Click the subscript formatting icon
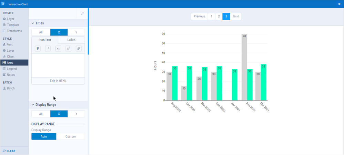This screenshot has width=344, height=155. point(58,49)
